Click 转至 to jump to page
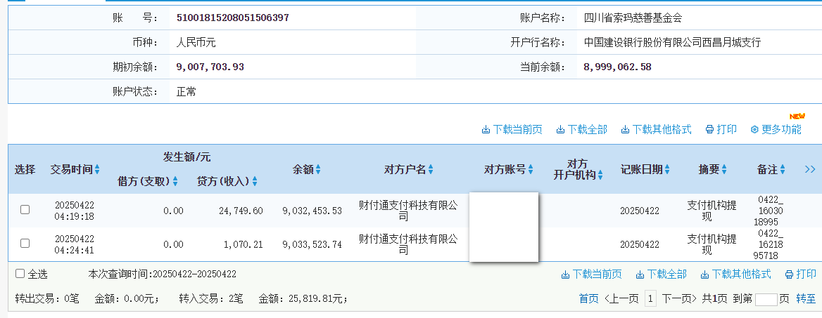This screenshot has width=822, height=318. (807, 299)
